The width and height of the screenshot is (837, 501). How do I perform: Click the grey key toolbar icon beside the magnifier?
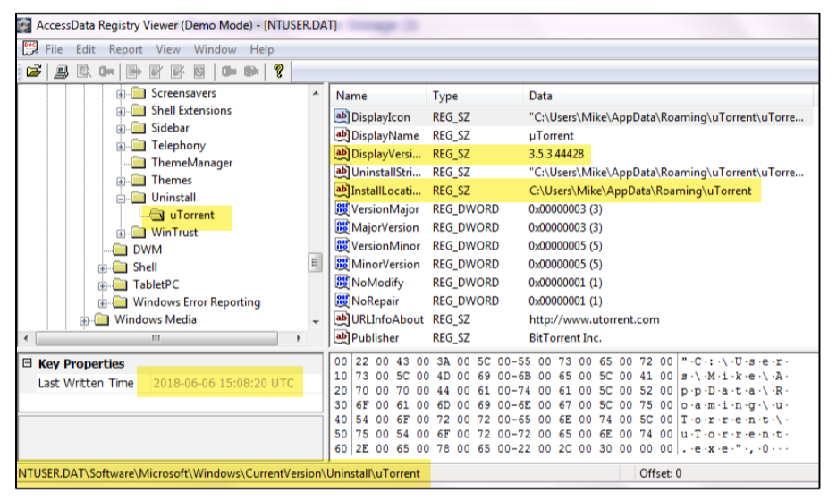point(106,71)
